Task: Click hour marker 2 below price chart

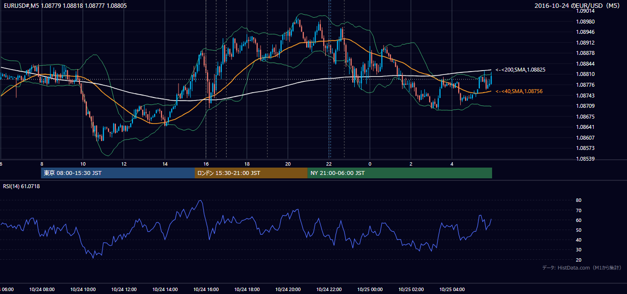Action: point(411,164)
